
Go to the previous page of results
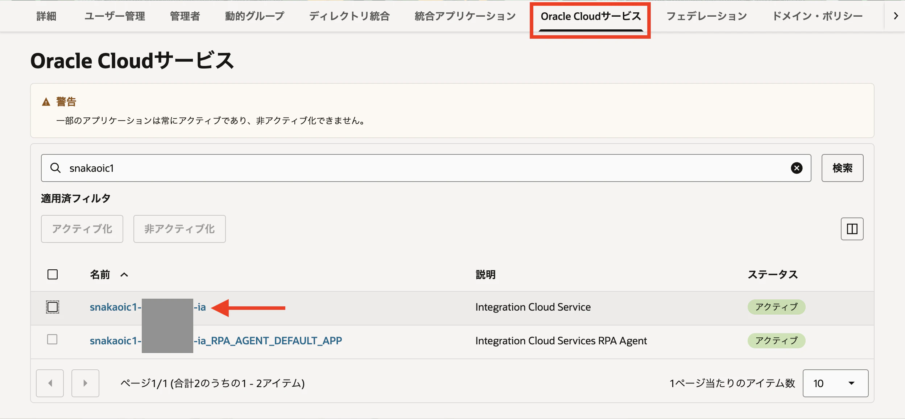[x=50, y=383]
